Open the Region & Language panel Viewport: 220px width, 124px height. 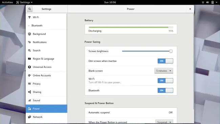46,59
